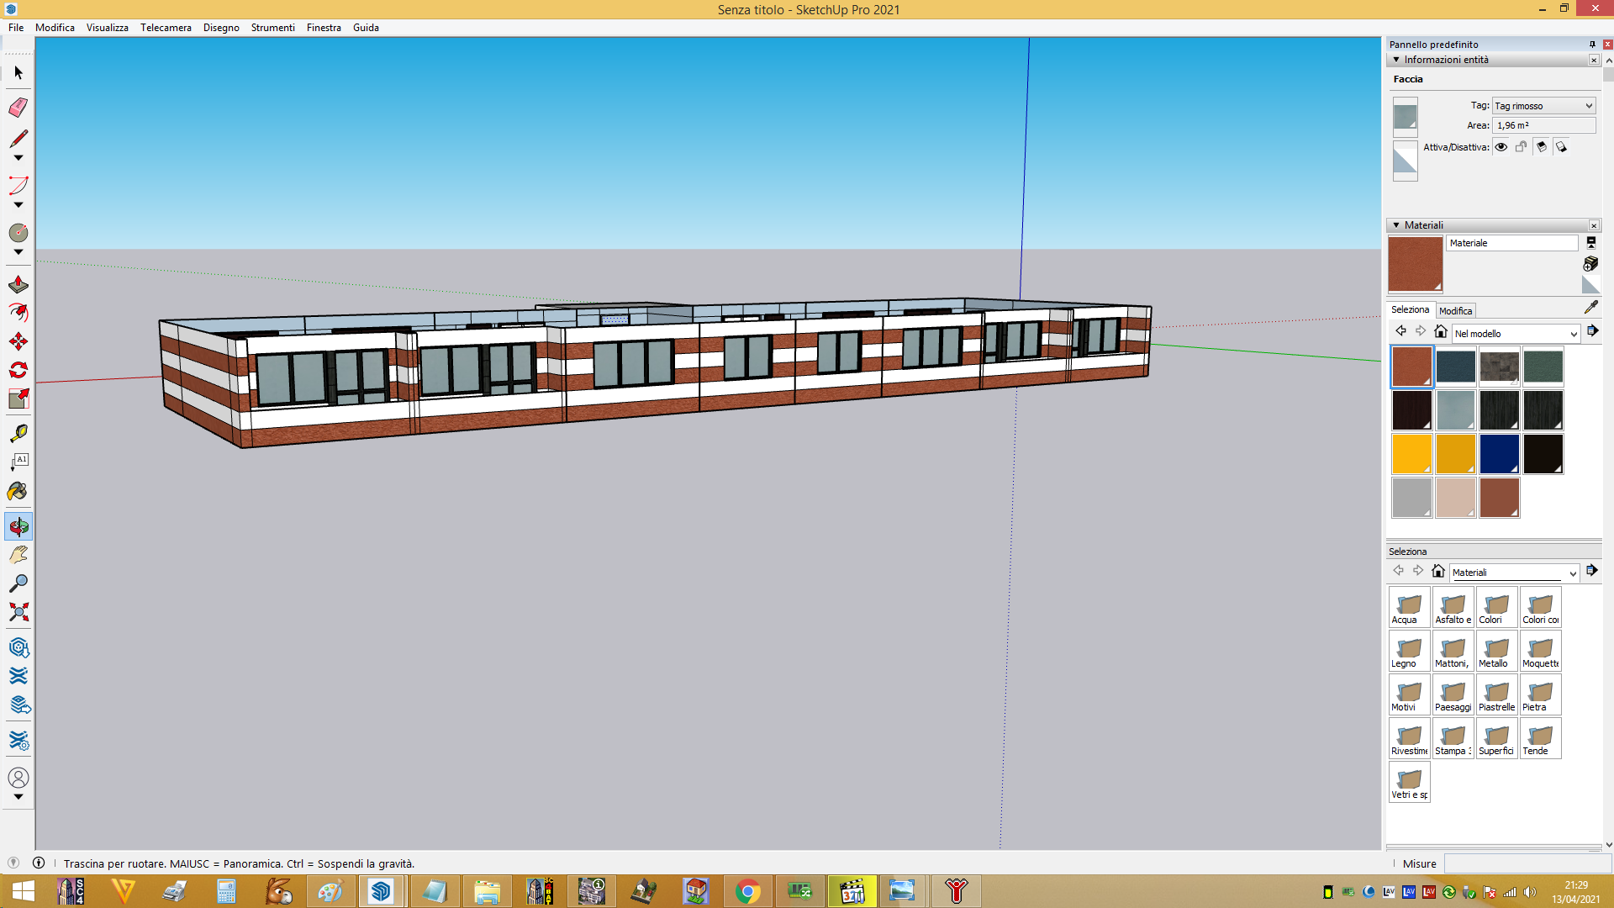Open the Metallo materials folder
Image resolution: width=1614 pixels, height=908 pixels.
(x=1497, y=651)
